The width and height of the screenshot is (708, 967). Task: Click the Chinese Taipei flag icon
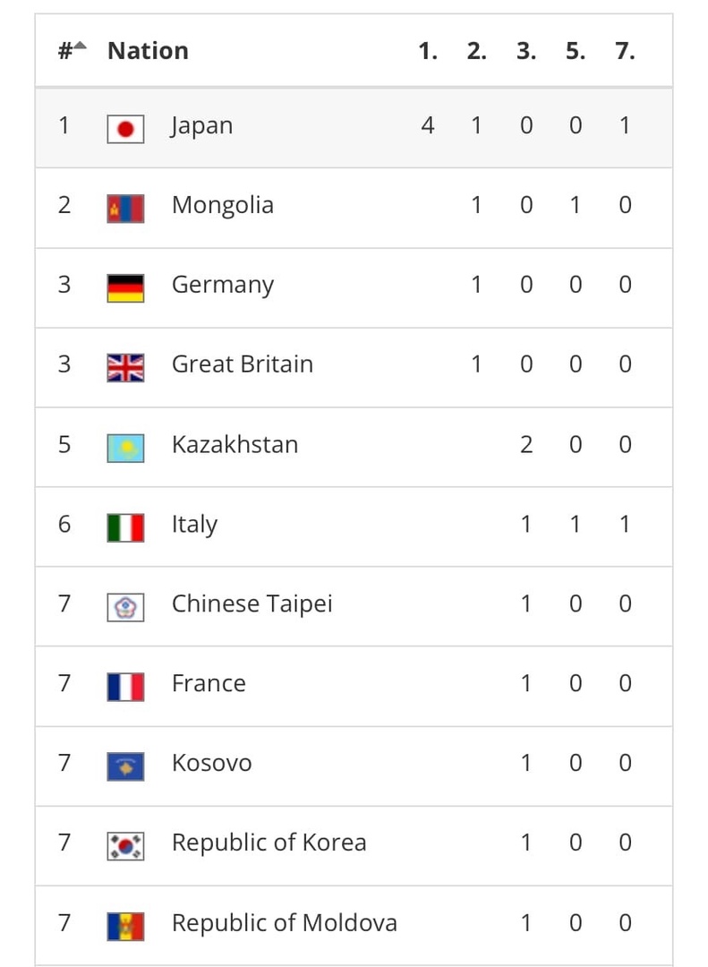[125, 607]
